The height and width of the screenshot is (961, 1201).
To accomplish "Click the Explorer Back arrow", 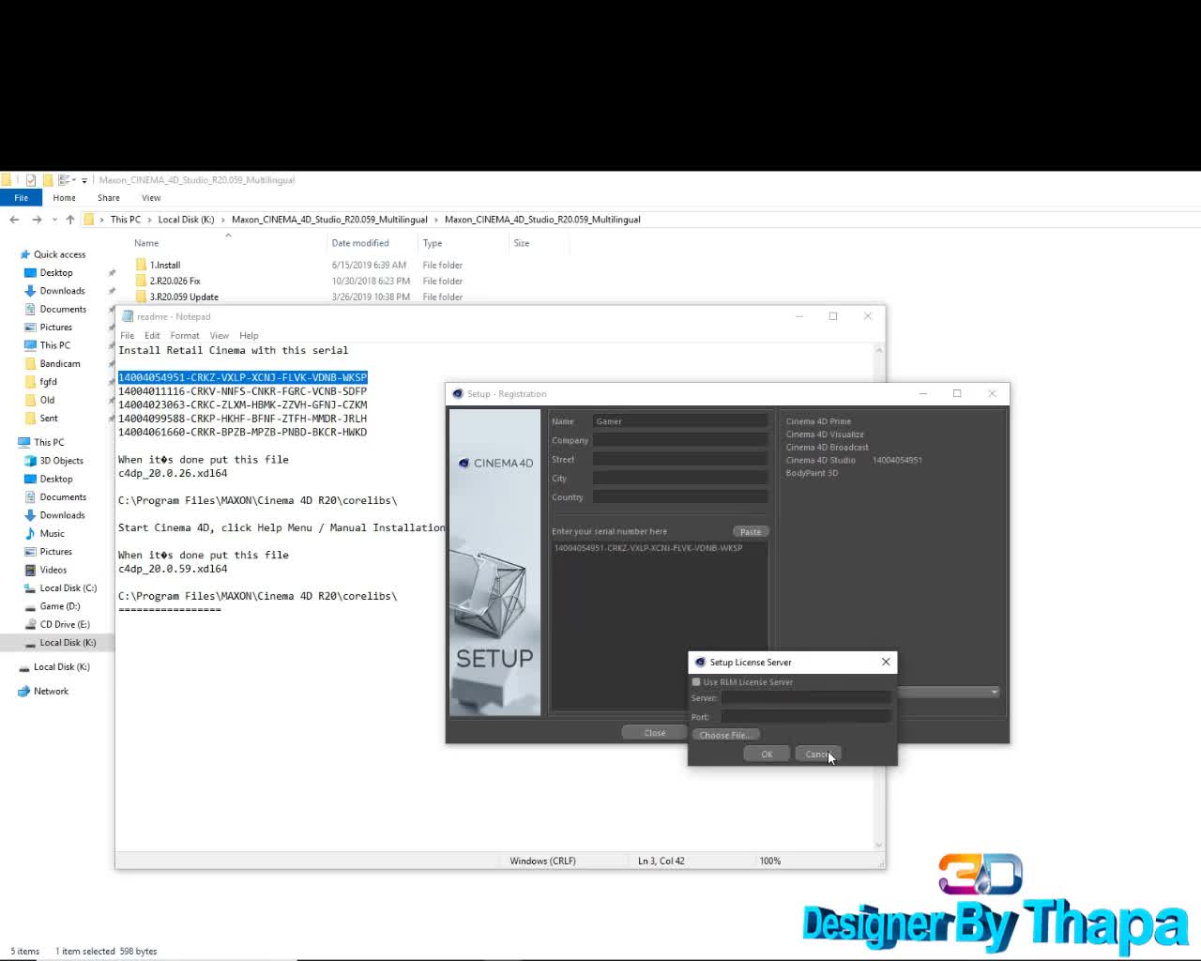I will [x=14, y=220].
